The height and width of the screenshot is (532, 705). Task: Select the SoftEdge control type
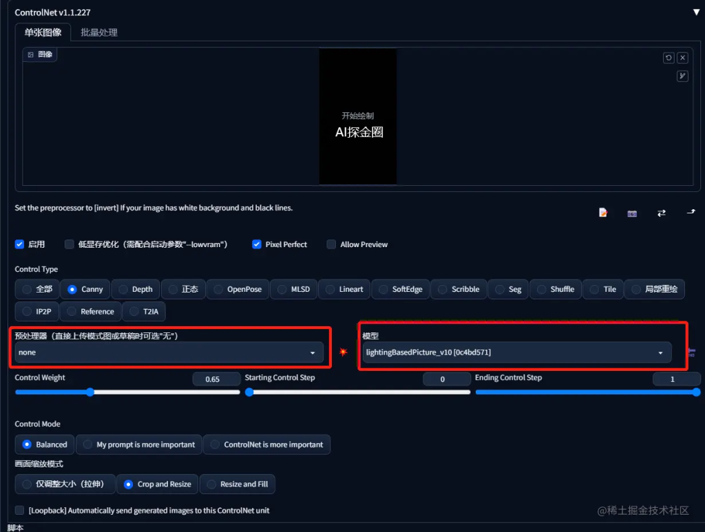click(401, 289)
